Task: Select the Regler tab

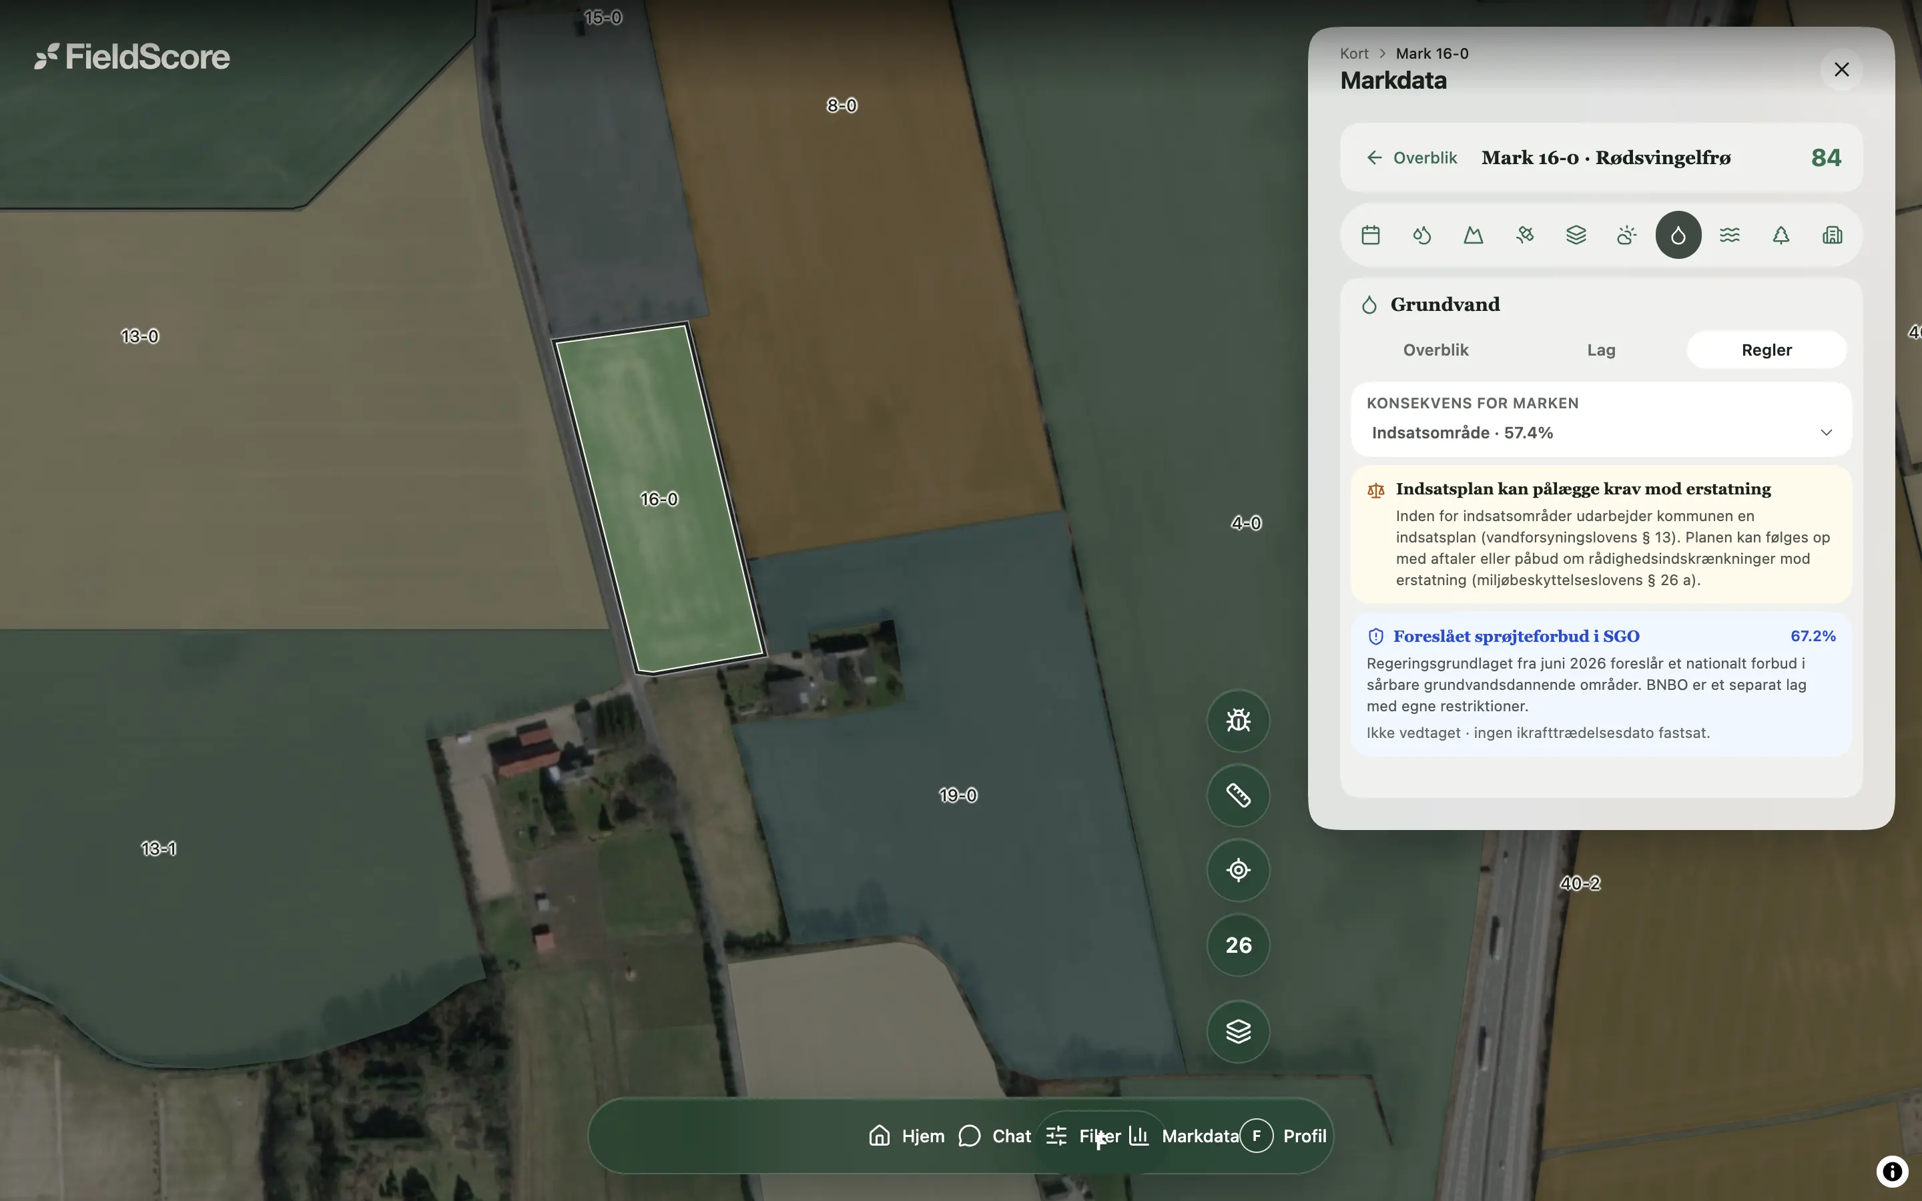Action: [1767, 350]
